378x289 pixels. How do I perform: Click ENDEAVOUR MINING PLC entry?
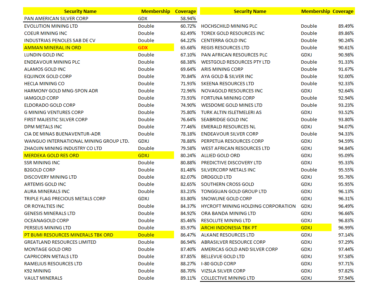(52, 62)
